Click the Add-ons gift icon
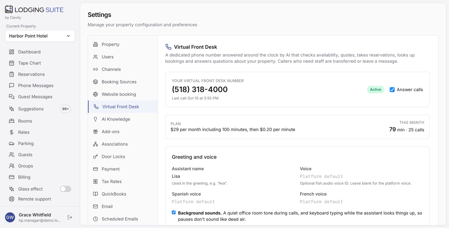 (x=95, y=132)
